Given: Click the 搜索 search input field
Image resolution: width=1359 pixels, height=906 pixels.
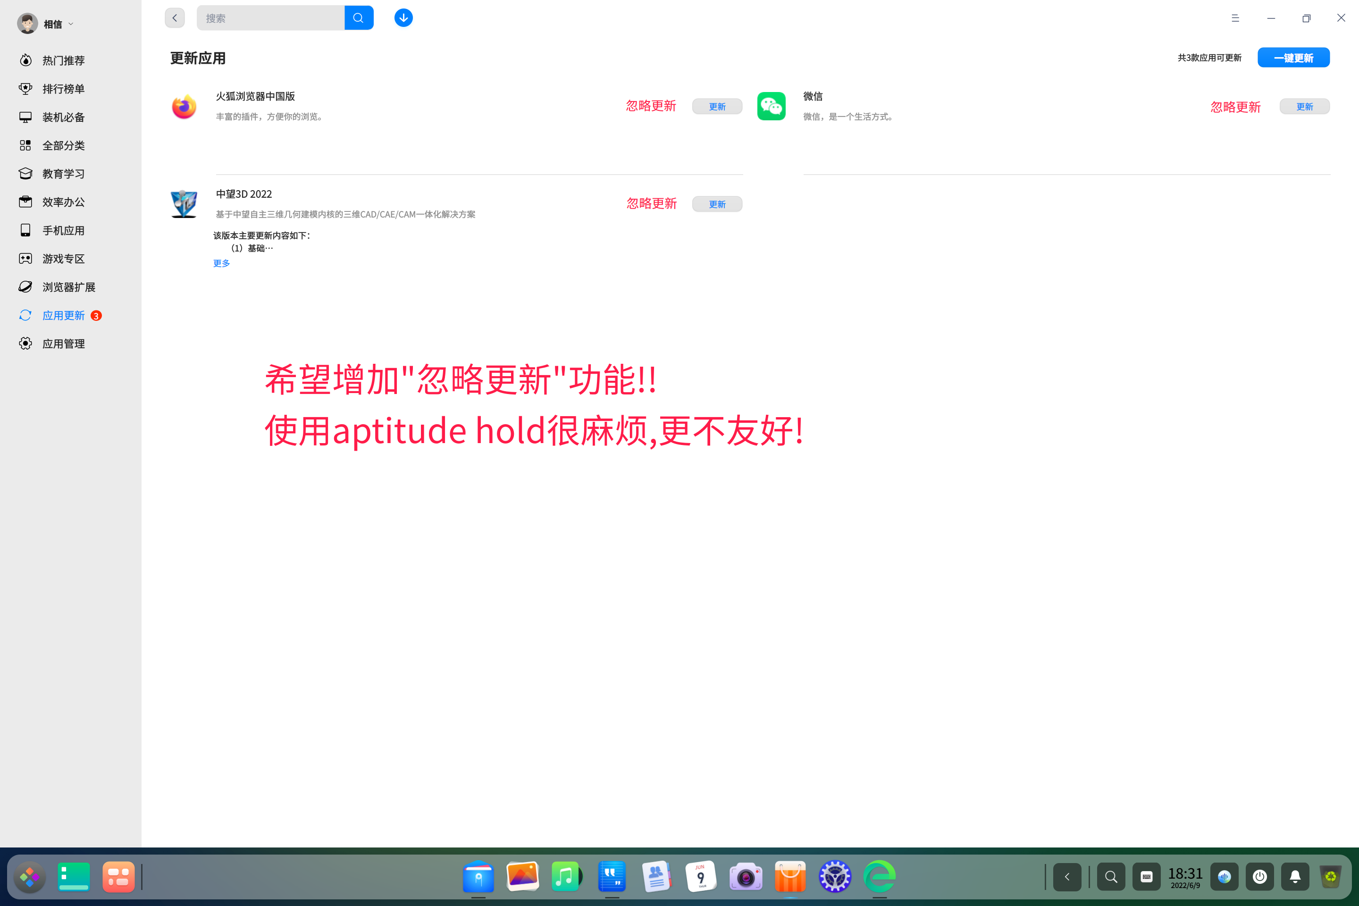Looking at the screenshot, I should coord(270,18).
